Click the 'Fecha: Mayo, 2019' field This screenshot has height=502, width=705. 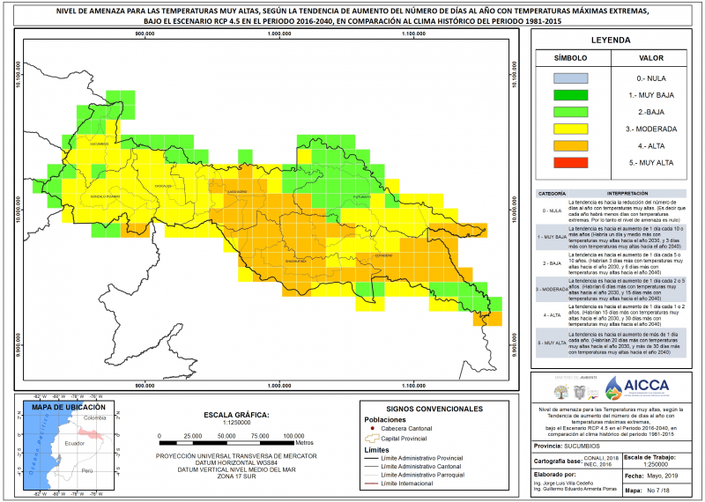656,476
